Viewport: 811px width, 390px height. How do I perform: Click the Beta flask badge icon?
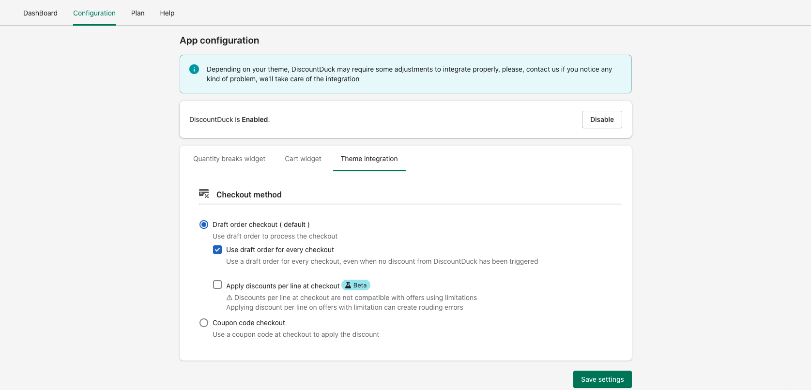pos(348,285)
